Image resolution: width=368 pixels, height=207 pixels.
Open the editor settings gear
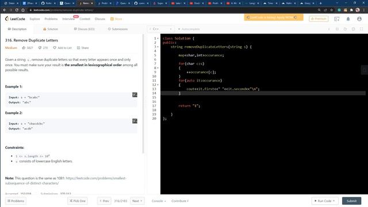353,29
